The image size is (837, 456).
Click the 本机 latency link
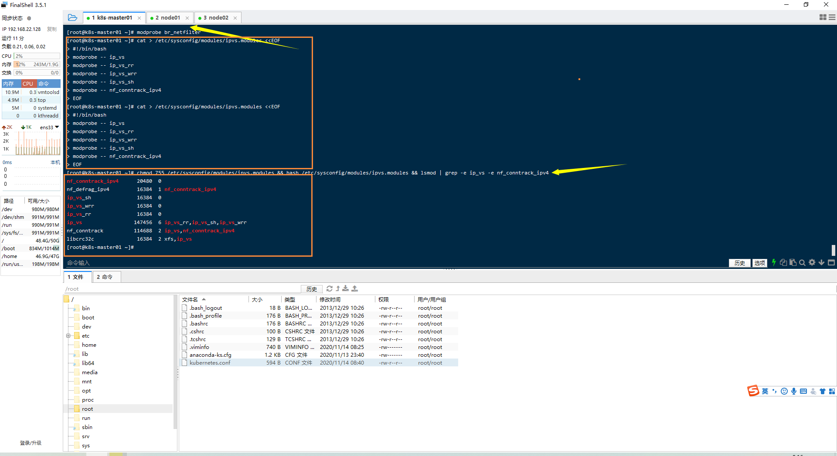point(55,162)
